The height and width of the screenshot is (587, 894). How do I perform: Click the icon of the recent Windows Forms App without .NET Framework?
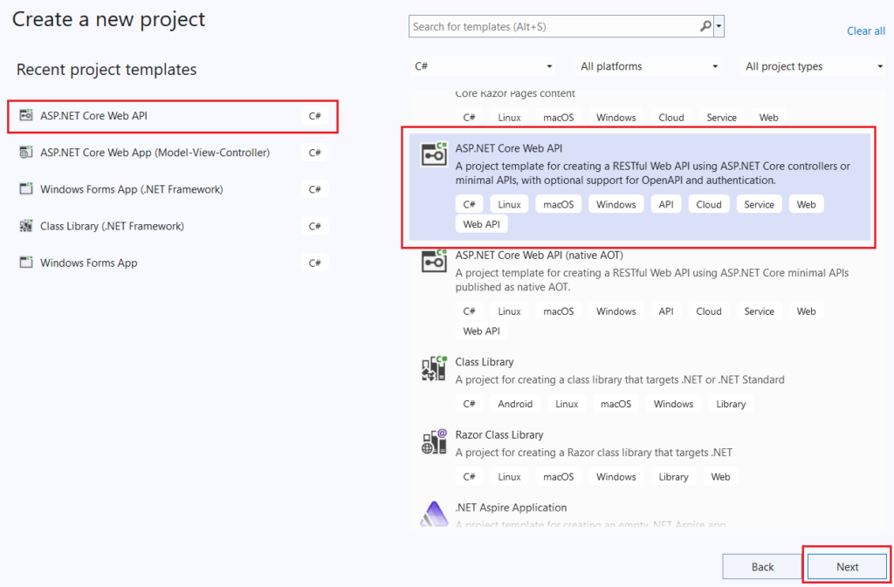[26, 263]
